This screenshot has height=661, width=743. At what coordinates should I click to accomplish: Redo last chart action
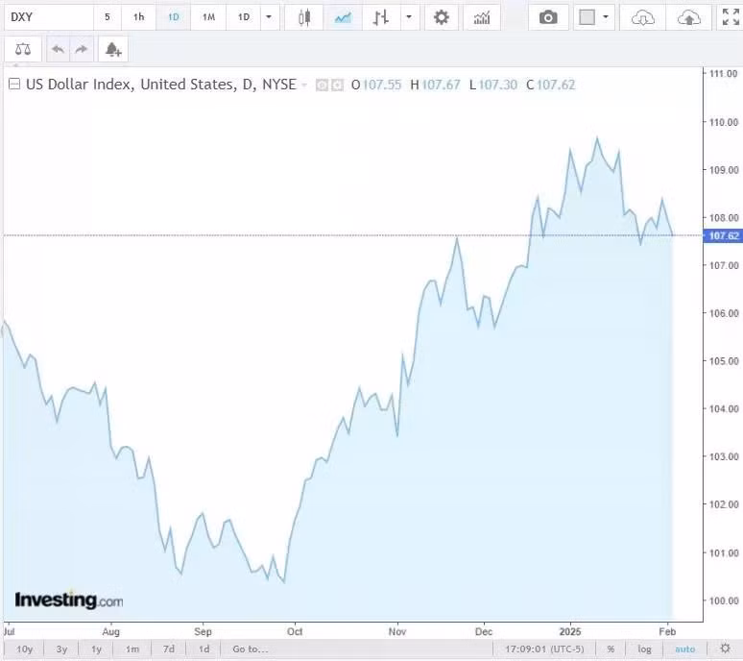pyautogui.click(x=82, y=49)
